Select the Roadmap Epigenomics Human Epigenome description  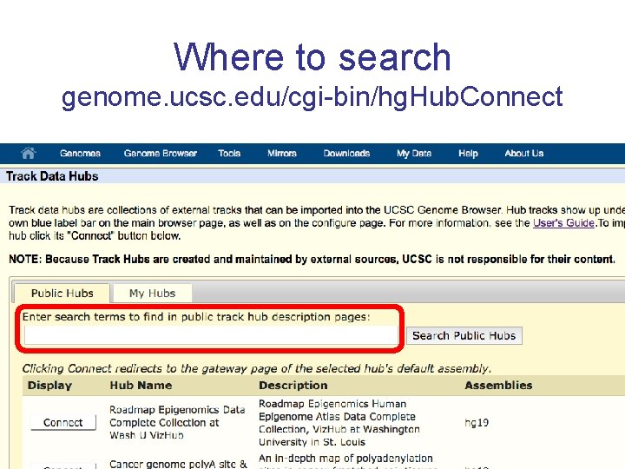click(x=339, y=423)
